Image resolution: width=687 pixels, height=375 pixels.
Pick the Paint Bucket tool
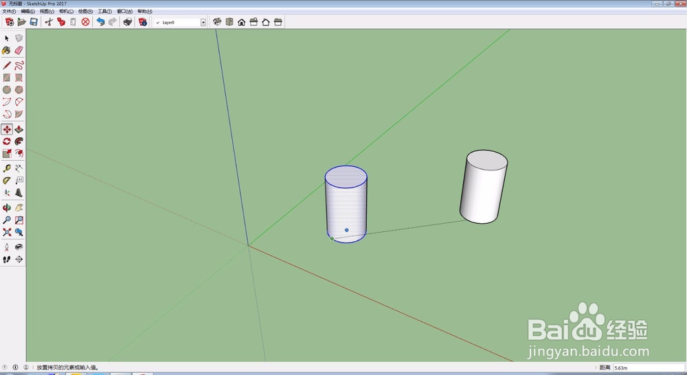[7, 51]
